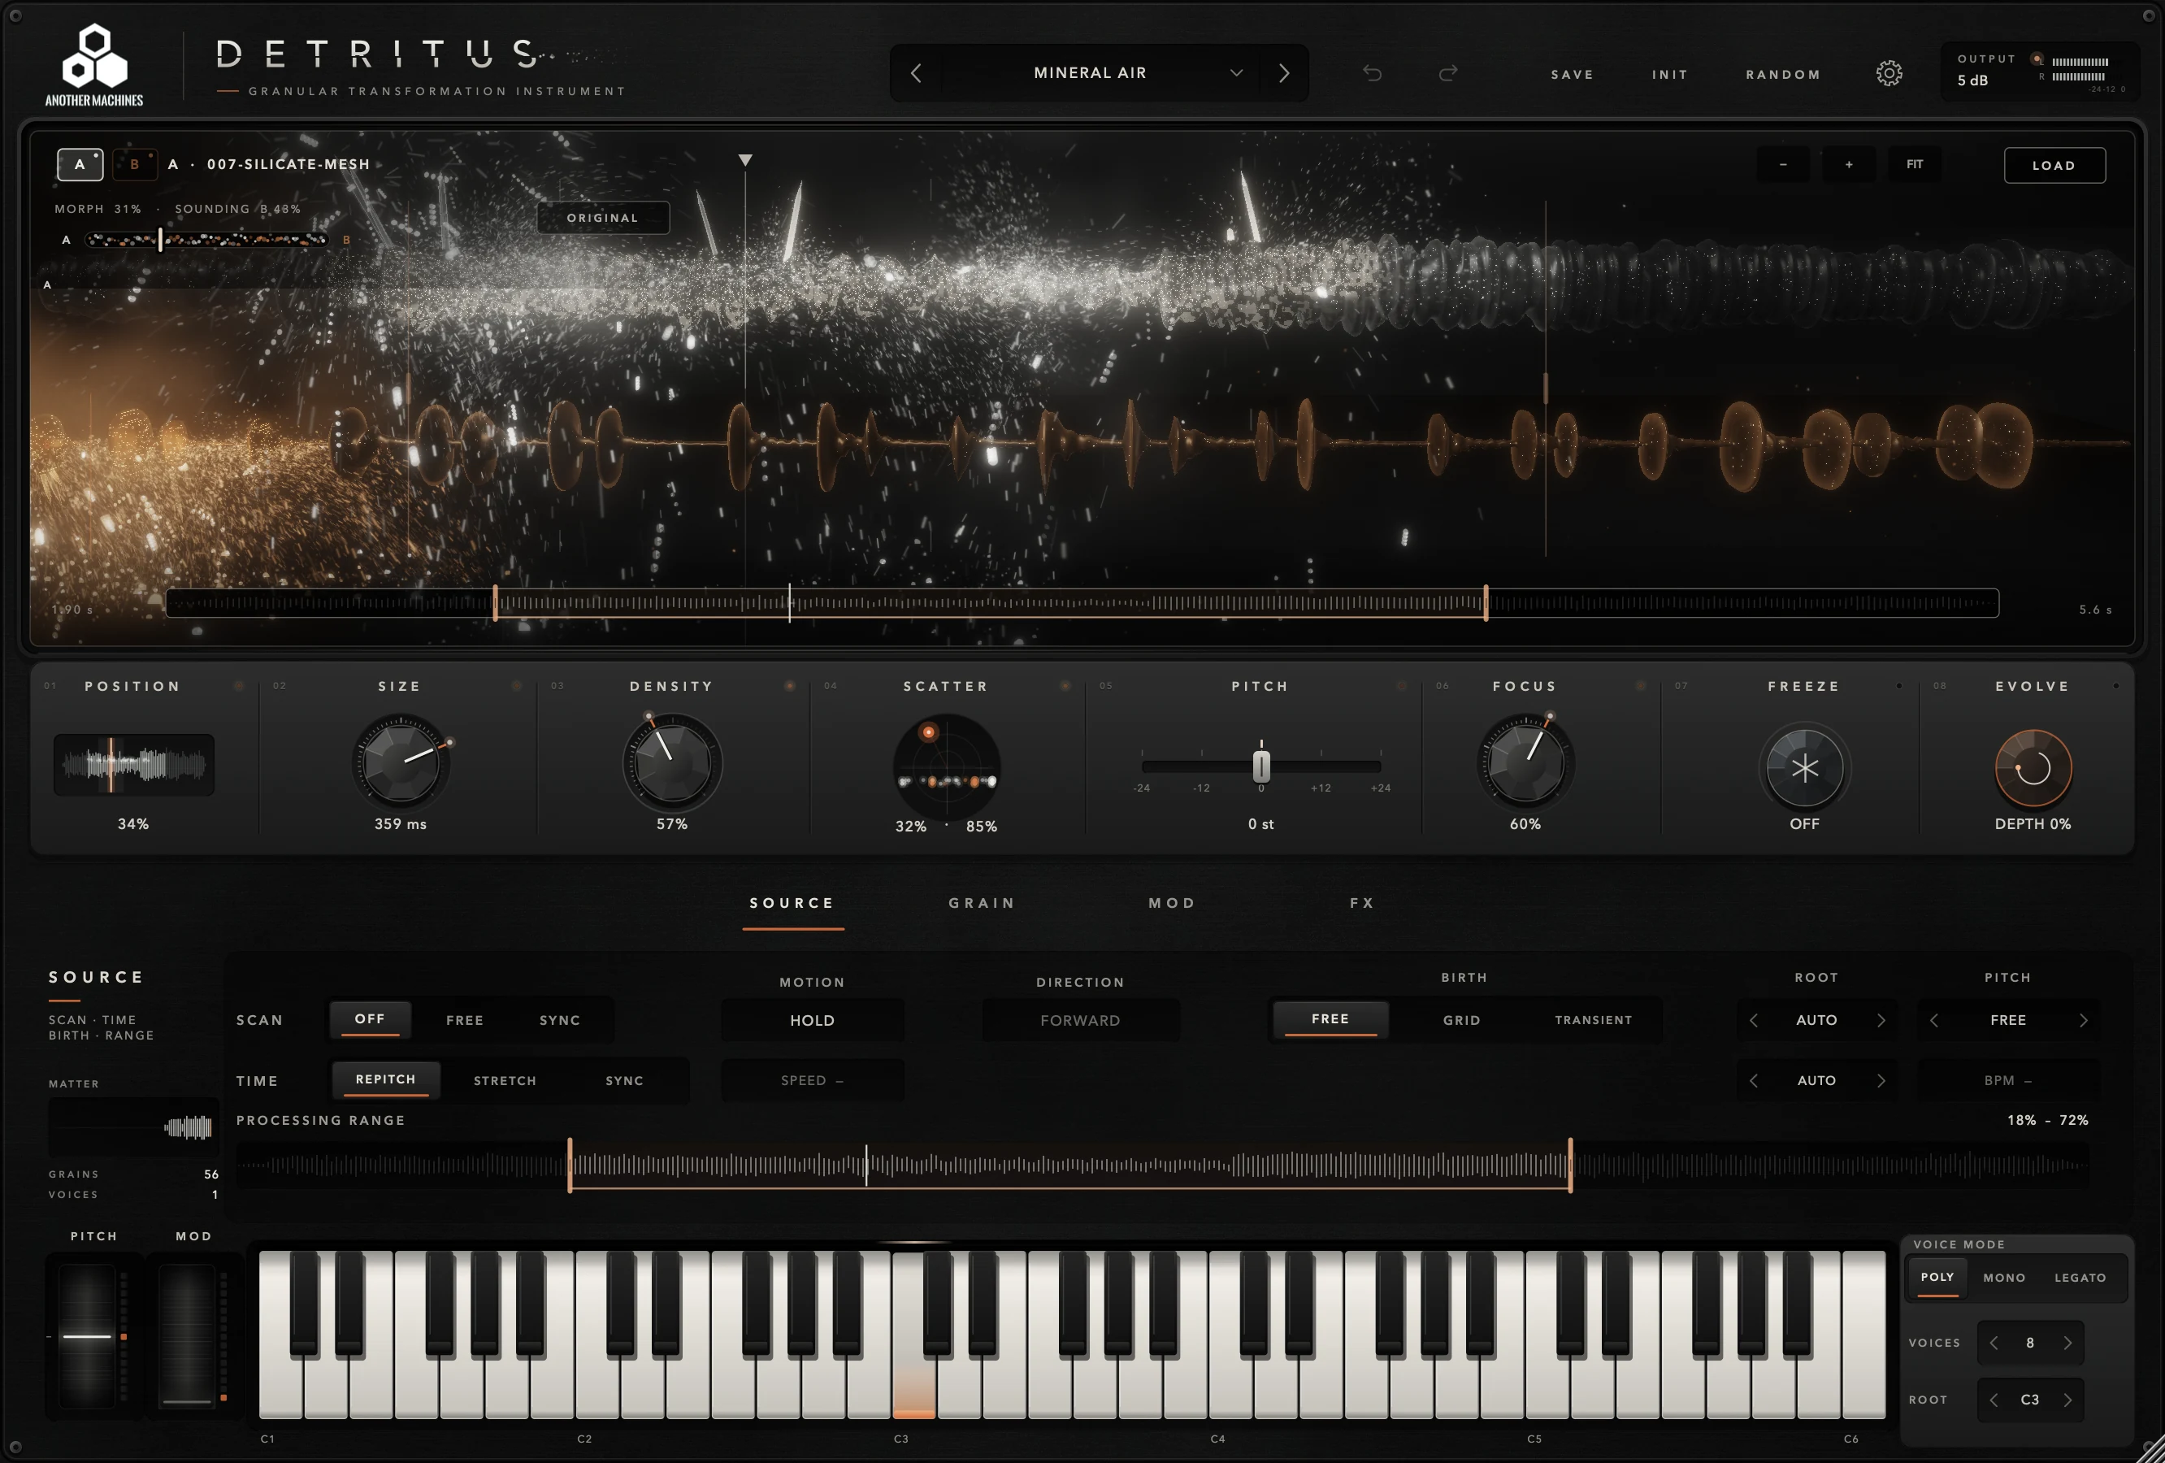This screenshot has width=2165, height=1463.
Task: Switch to the FX tab
Action: point(1362,903)
